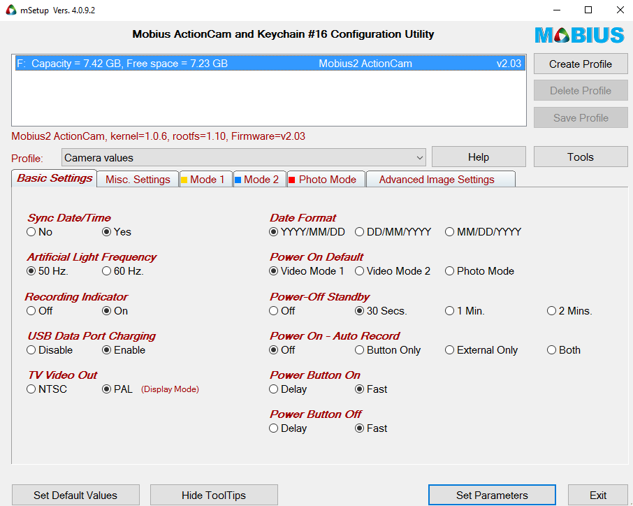Click the firmware info line kernel=1.0.6
This screenshot has width=633, height=506.
158,136
